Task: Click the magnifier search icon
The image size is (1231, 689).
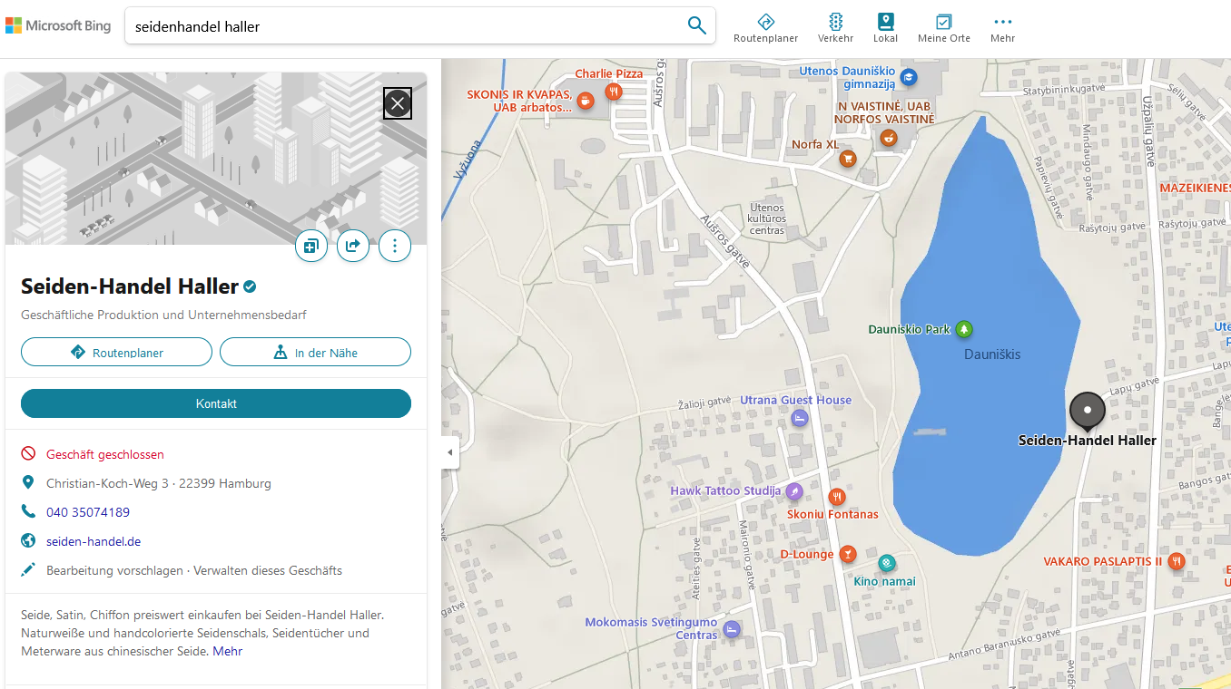Action: pyautogui.click(x=696, y=25)
